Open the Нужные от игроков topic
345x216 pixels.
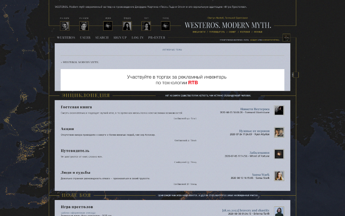click(x=254, y=130)
